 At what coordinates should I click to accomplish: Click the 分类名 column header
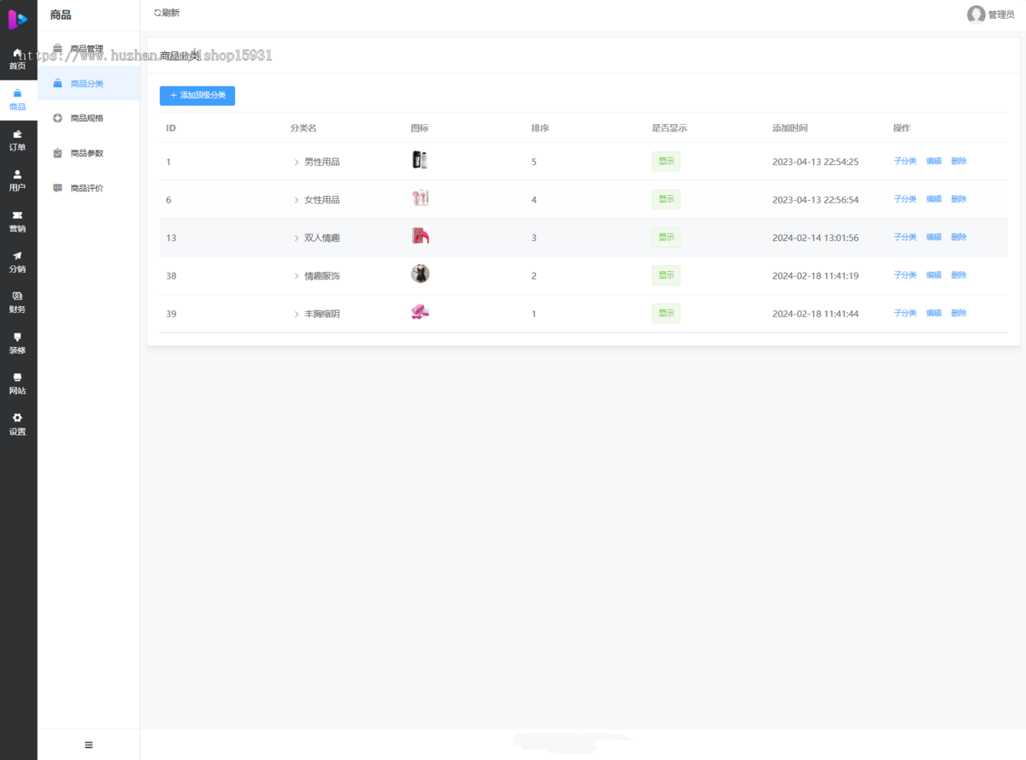click(304, 128)
